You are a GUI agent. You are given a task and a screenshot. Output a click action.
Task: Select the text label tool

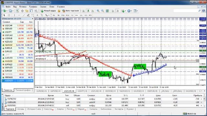tap(42, 15)
